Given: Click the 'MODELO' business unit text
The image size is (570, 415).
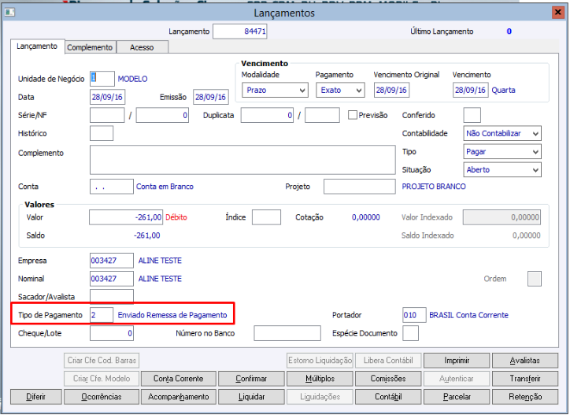Looking at the screenshot, I should [x=133, y=79].
